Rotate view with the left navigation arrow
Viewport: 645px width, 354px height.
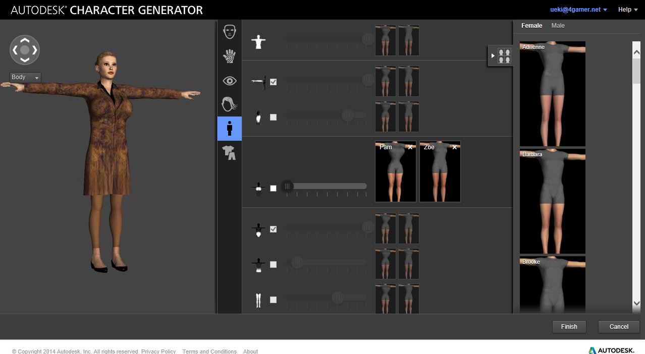coord(15,50)
